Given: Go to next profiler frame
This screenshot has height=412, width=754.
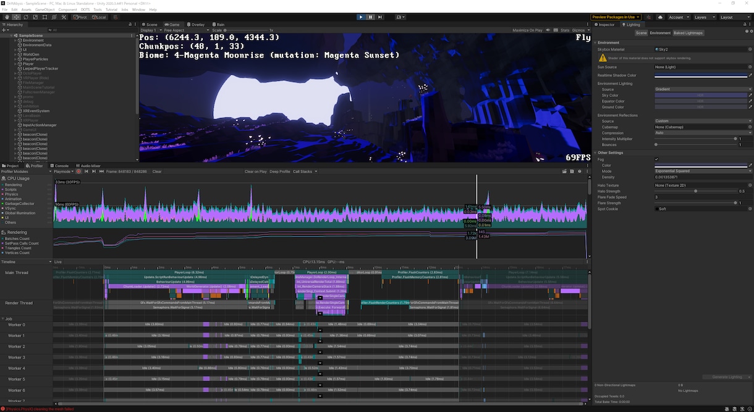Looking at the screenshot, I should coord(94,172).
